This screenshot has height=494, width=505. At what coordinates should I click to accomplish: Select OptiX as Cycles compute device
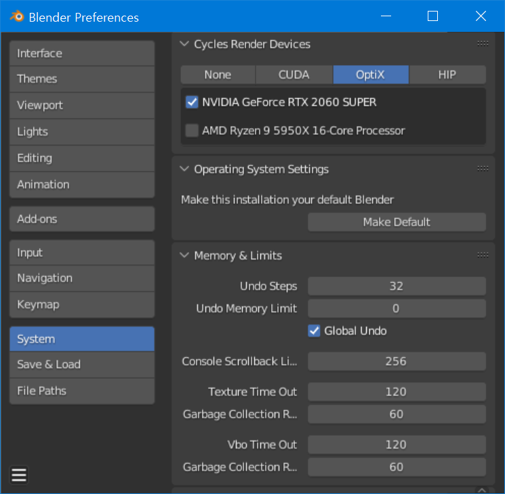coord(371,75)
